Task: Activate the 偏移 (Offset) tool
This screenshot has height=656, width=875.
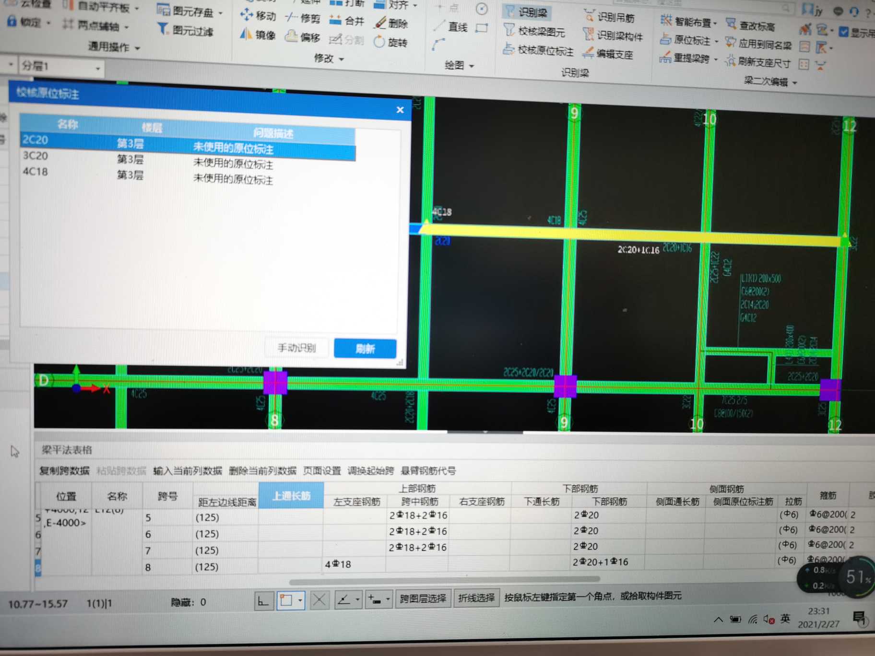Action: (x=302, y=36)
